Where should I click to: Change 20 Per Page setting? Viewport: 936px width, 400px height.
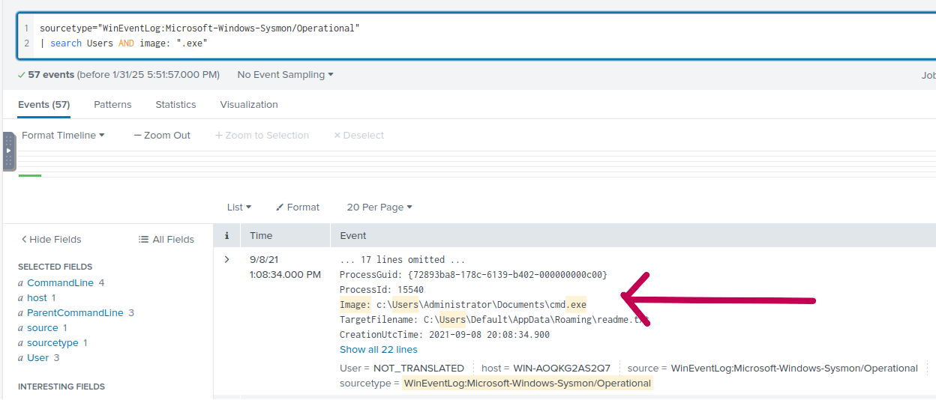(379, 207)
